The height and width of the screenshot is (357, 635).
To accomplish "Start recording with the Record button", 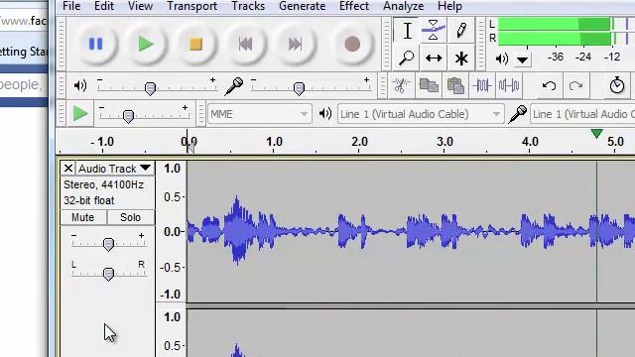I will pyautogui.click(x=352, y=44).
